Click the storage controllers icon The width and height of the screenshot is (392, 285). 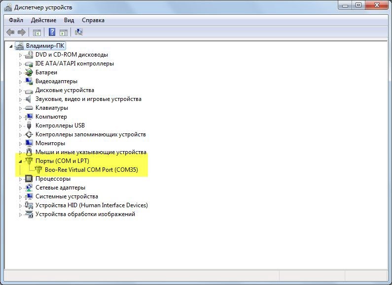(29, 134)
